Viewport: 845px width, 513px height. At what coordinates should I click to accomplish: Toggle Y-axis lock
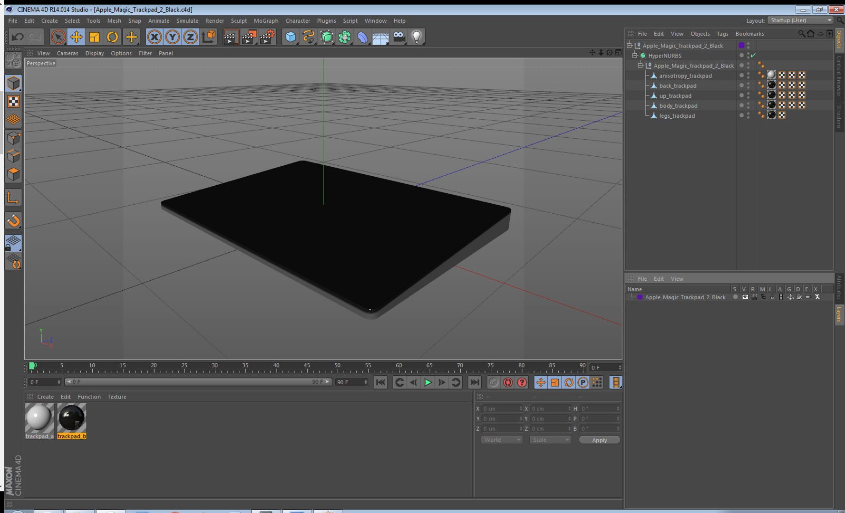(x=172, y=37)
